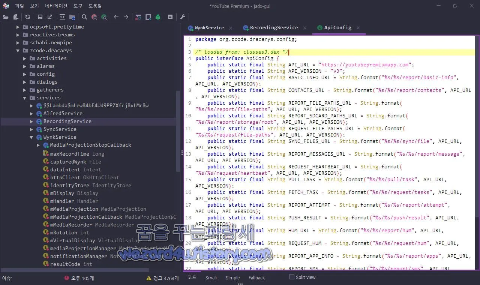Save all with the floppy disk icon
Screen dimensions: 480x285
[x=40, y=17]
